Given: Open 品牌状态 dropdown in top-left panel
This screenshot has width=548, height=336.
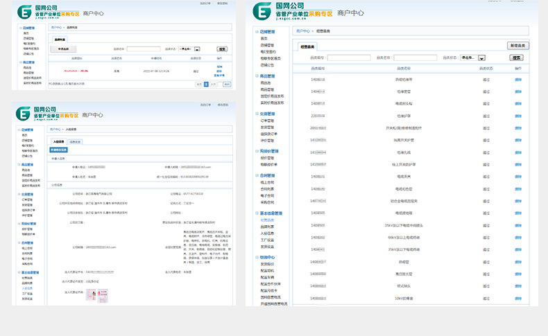Looking at the screenshot, I should point(197,49).
